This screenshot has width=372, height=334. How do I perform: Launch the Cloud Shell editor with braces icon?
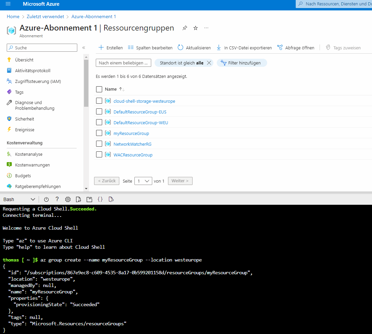(100, 199)
